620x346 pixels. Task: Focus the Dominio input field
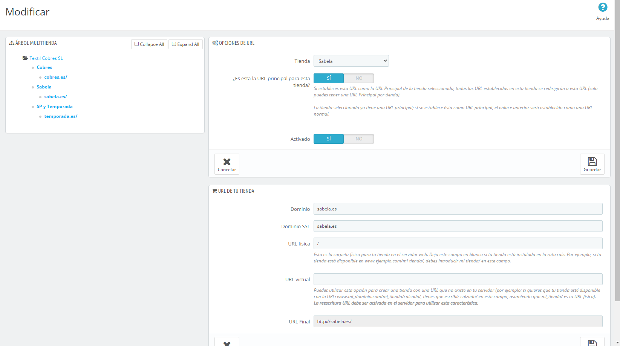[458, 209]
